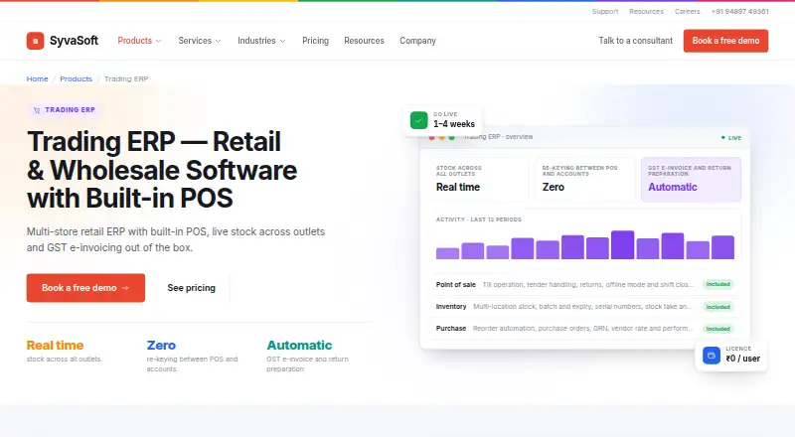Go to Home breadcrumb

37,79
